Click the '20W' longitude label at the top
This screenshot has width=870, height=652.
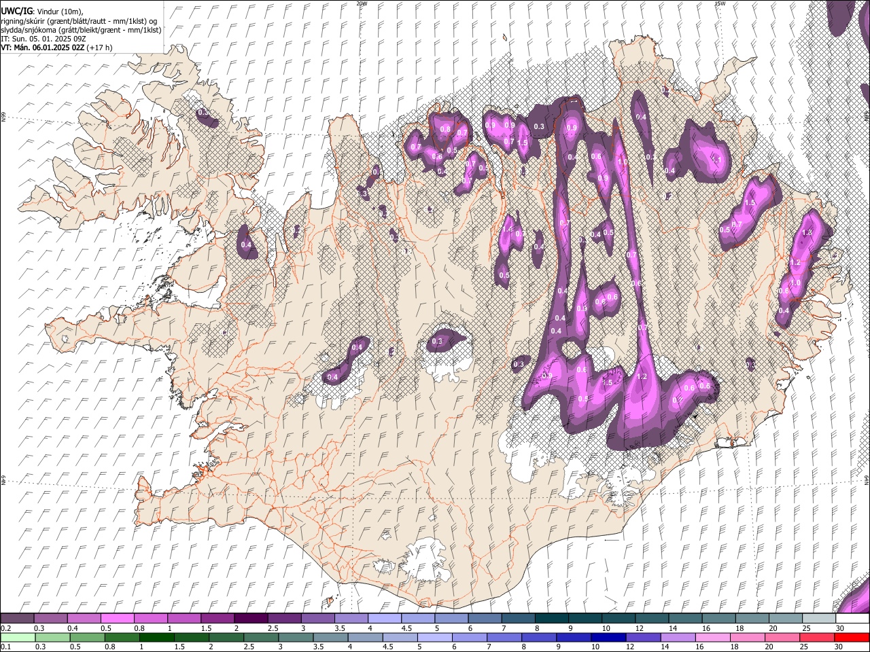[x=362, y=3]
